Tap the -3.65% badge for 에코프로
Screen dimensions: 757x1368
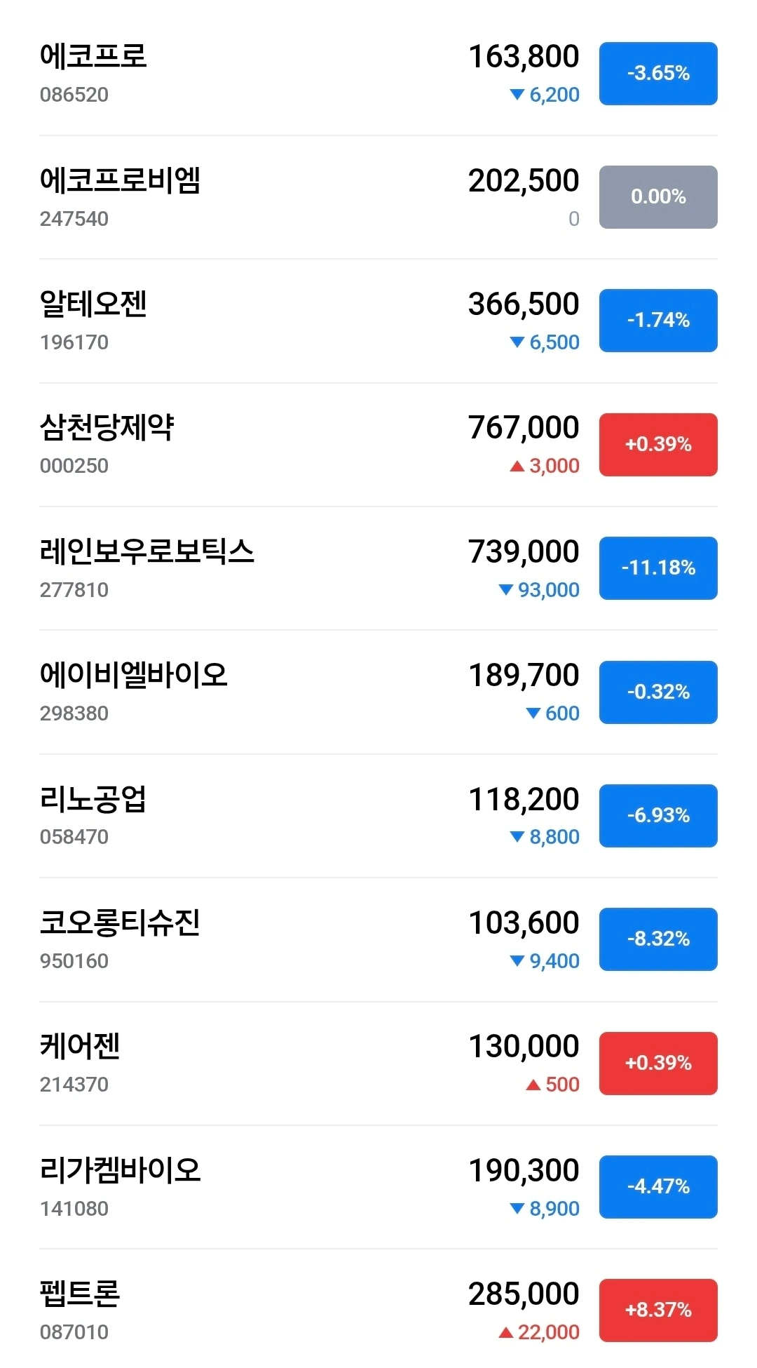pos(657,74)
